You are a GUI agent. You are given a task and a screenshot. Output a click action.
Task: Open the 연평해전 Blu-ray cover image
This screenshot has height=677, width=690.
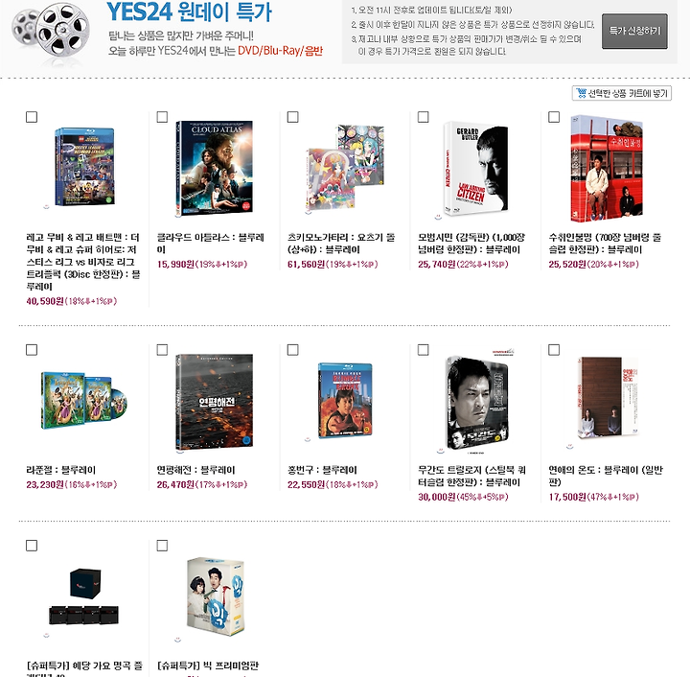[215, 402]
